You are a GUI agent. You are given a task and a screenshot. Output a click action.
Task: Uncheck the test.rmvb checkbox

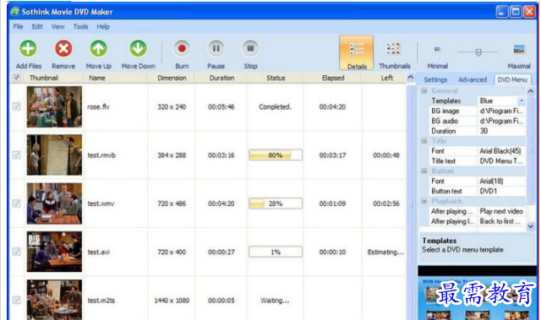coord(16,155)
